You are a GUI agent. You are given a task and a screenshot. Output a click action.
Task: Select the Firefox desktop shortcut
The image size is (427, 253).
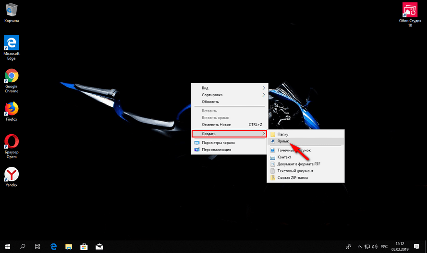coord(12,112)
